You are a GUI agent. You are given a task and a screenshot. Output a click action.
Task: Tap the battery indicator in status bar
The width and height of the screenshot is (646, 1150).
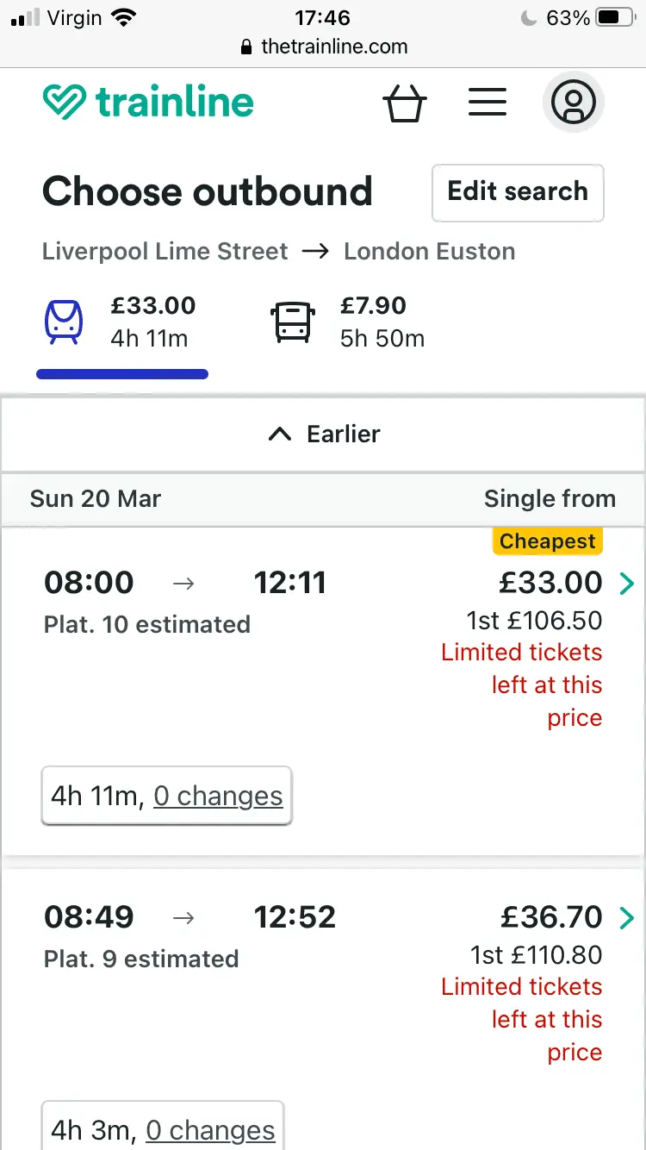click(617, 18)
